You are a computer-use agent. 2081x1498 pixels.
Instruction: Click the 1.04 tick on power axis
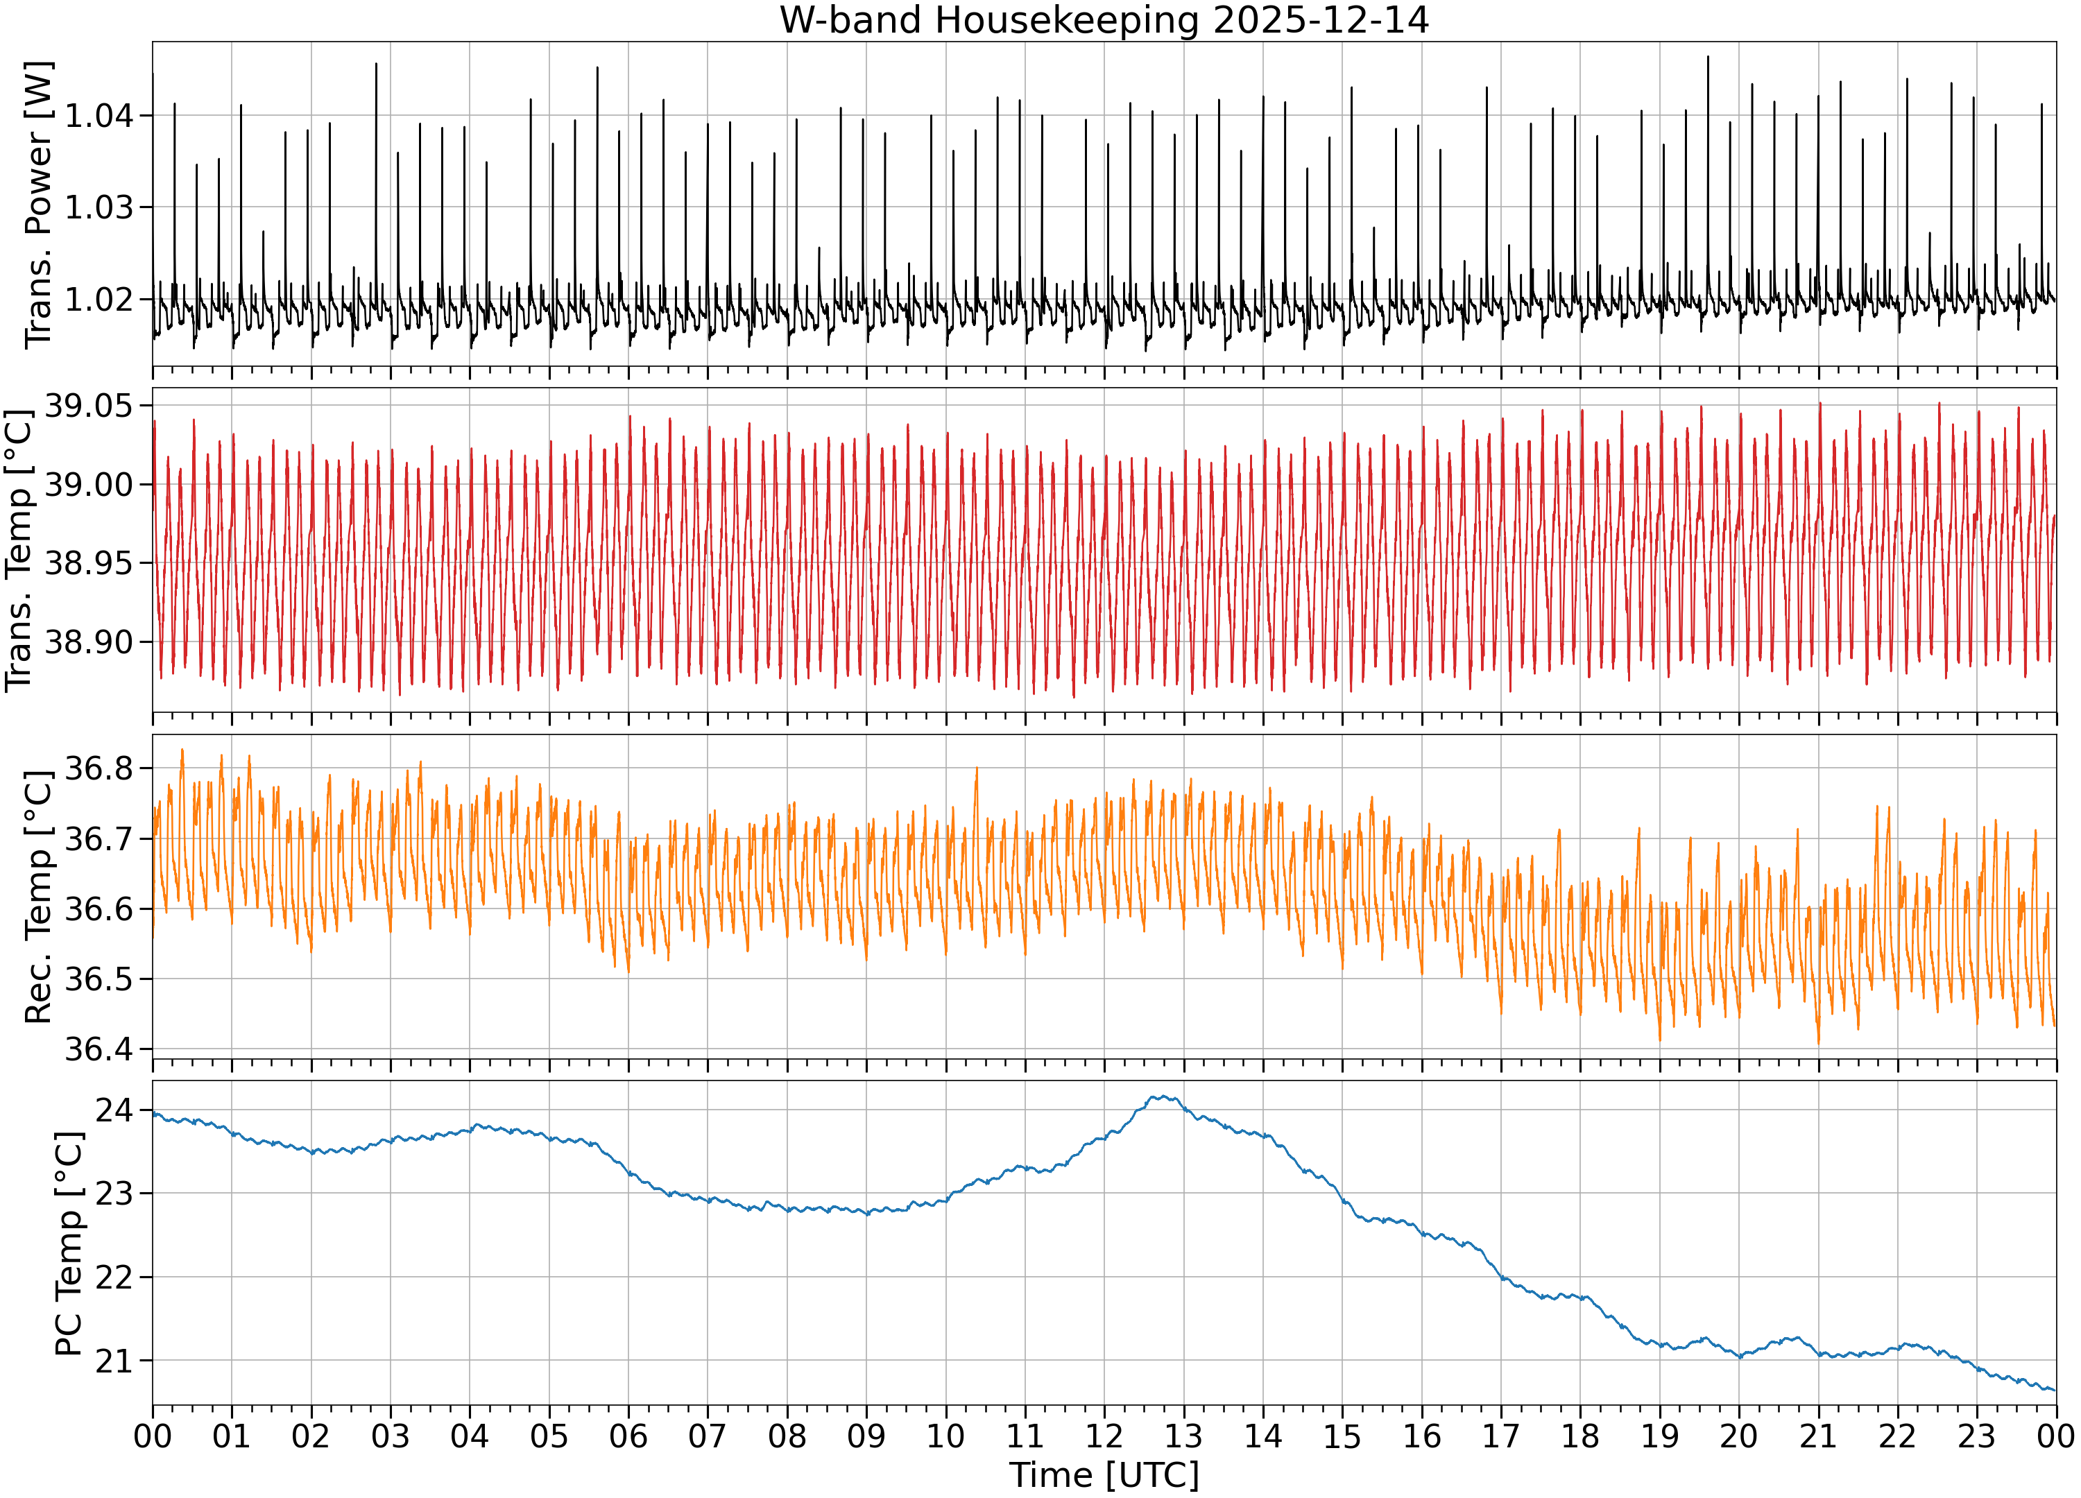(x=99, y=116)
